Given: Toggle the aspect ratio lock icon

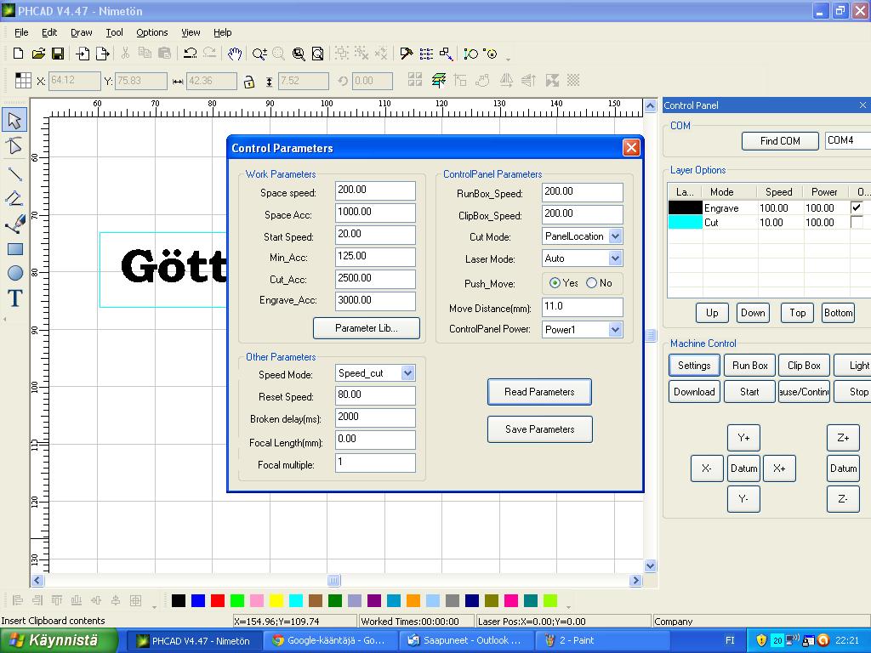Looking at the screenshot, I should (x=248, y=82).
